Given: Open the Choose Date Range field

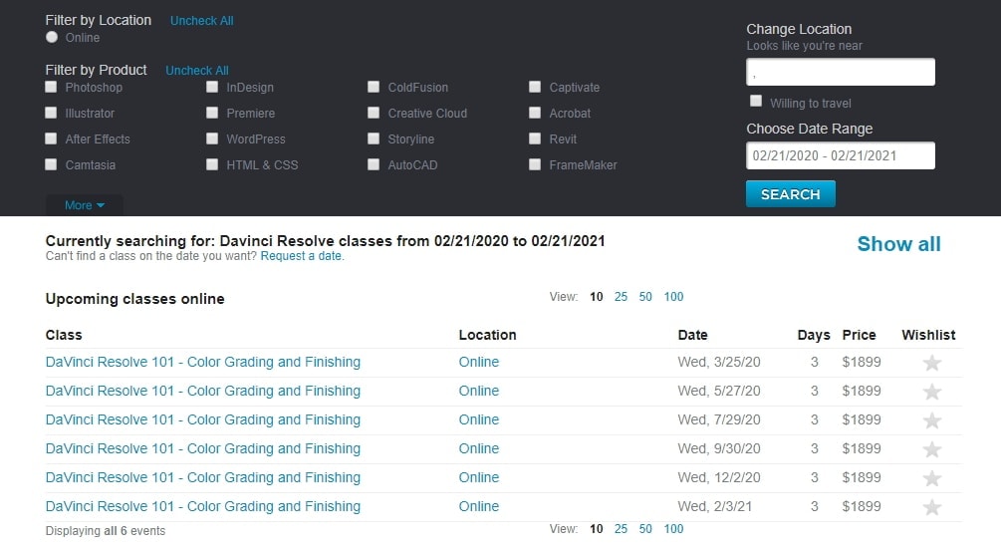Looking at the screenshot, I should pyautogui.click(x=840, y=155).
